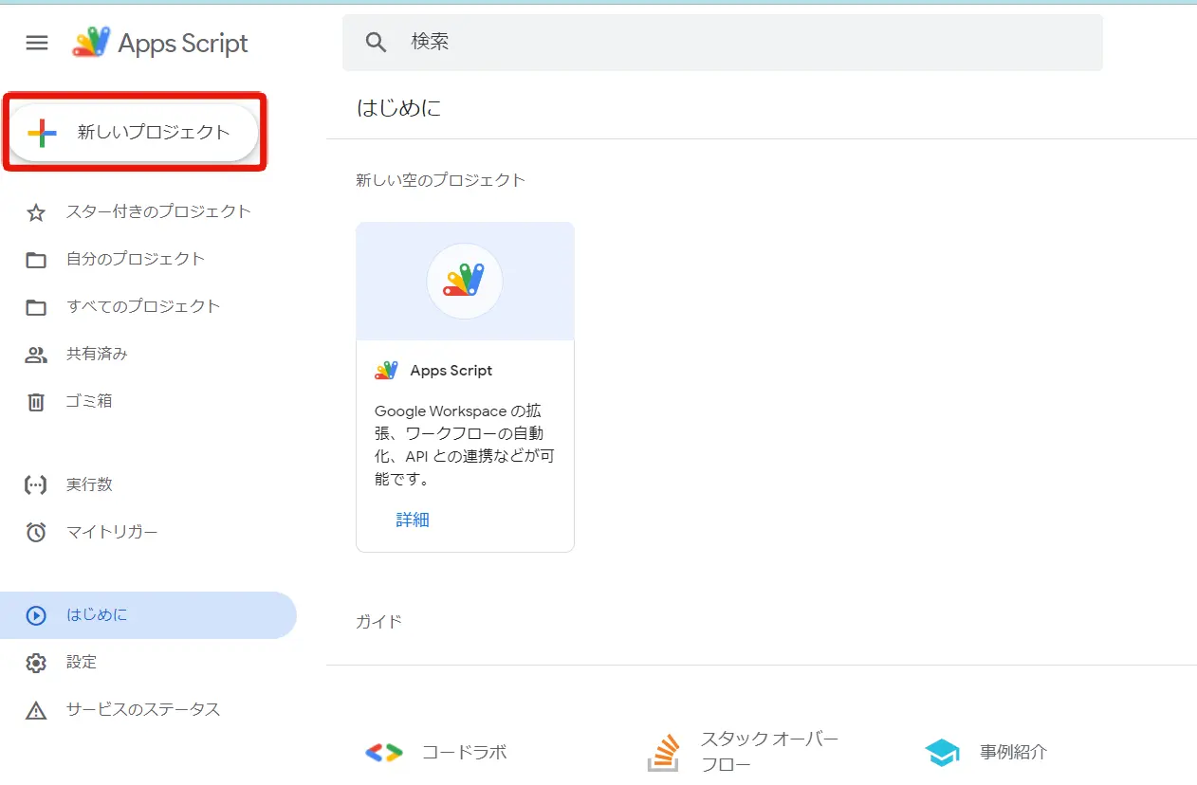Open サービスのステータス
This screenshot has width=1197, height=785.
click(x=143, y=709)
